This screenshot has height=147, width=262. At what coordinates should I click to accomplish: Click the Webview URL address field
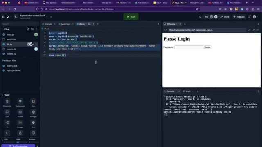207,30
